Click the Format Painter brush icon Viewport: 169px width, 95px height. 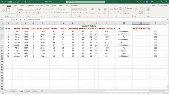pos(6,13)
